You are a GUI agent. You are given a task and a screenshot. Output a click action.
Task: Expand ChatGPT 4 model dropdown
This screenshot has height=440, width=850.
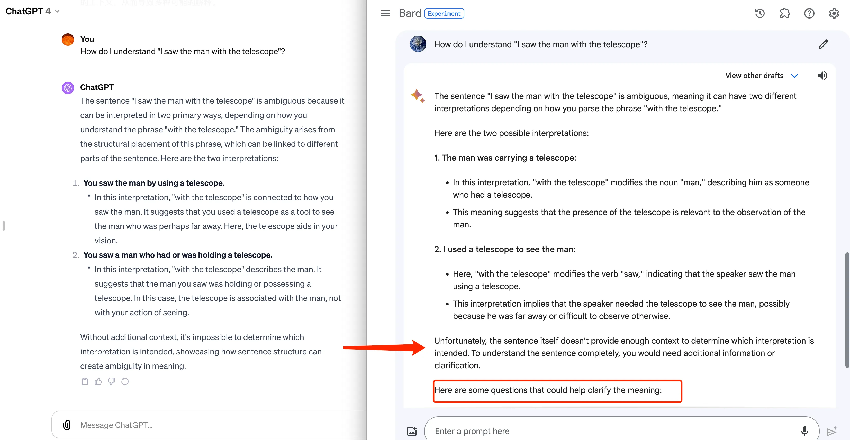32,11
